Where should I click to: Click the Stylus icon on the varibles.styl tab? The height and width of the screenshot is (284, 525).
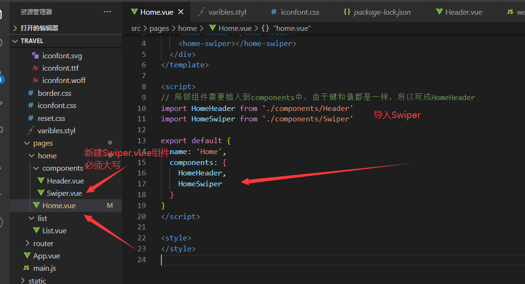201,11
